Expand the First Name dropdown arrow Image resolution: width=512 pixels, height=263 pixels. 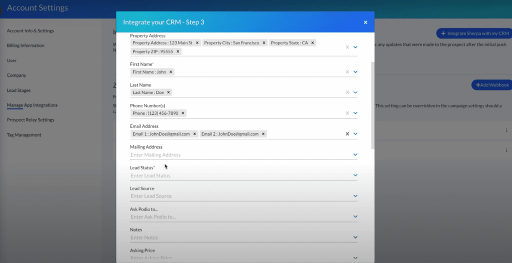(x=355, y=72)
